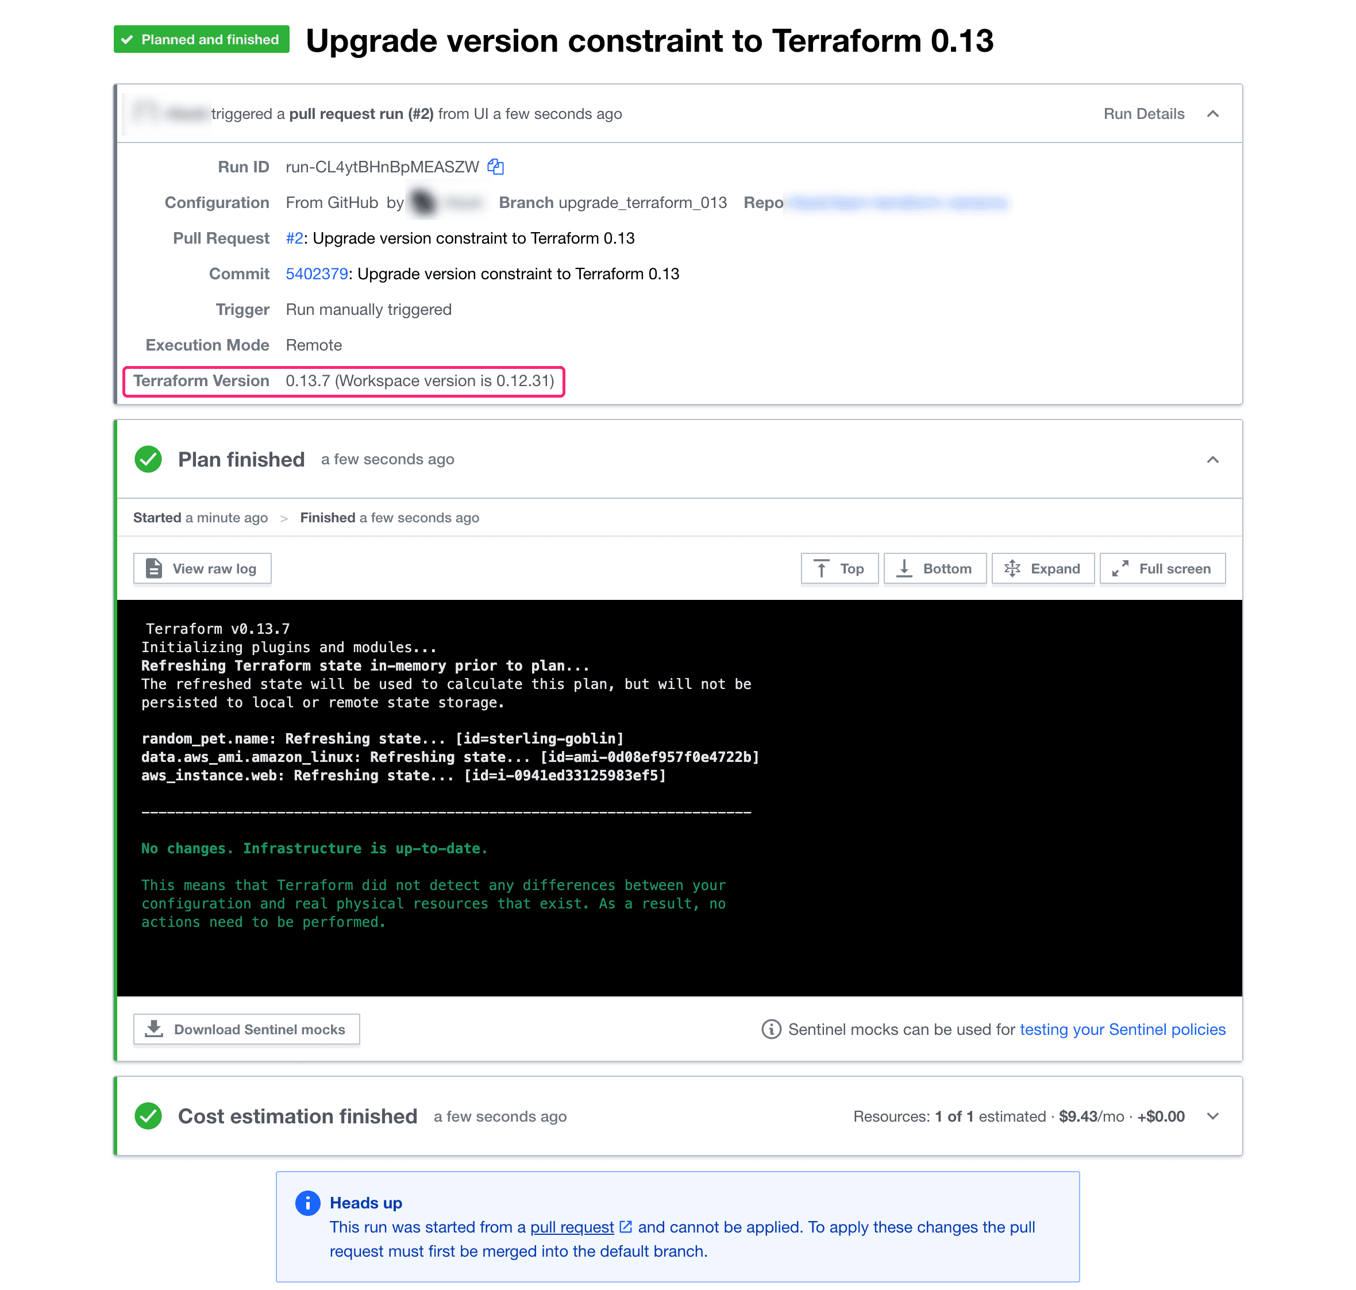
Task: Click the blurred user avatar in Configuration
Action: (423, 202)
